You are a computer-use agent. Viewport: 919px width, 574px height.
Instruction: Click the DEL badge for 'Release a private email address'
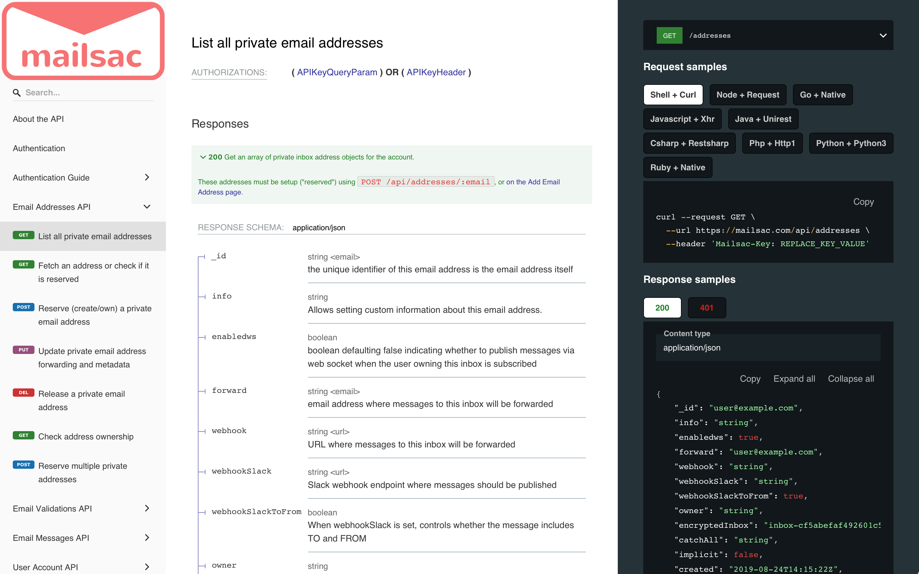coord(24,393)
